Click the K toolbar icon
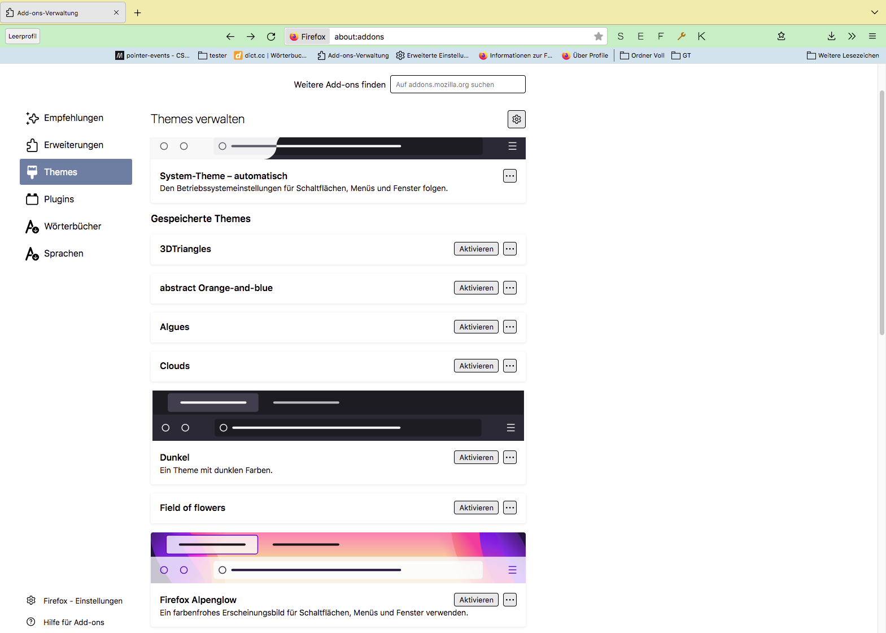The image size is (886, 633). coord(701,37)
